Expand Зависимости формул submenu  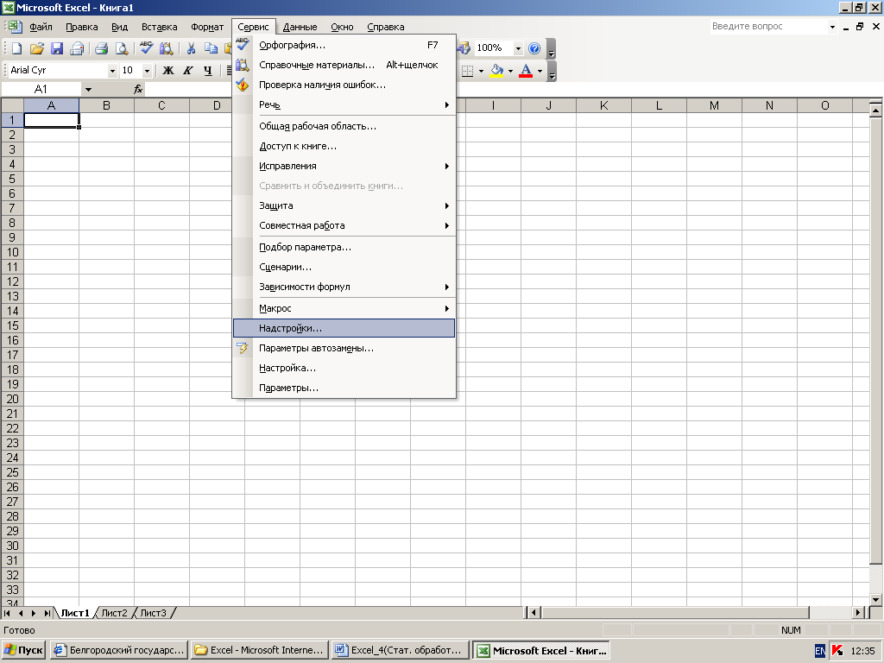point(344,287)
